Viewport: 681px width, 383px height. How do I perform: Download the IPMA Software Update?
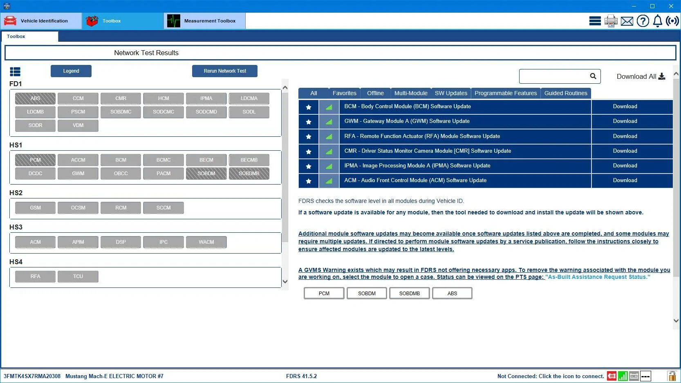[x=625, y=166]
